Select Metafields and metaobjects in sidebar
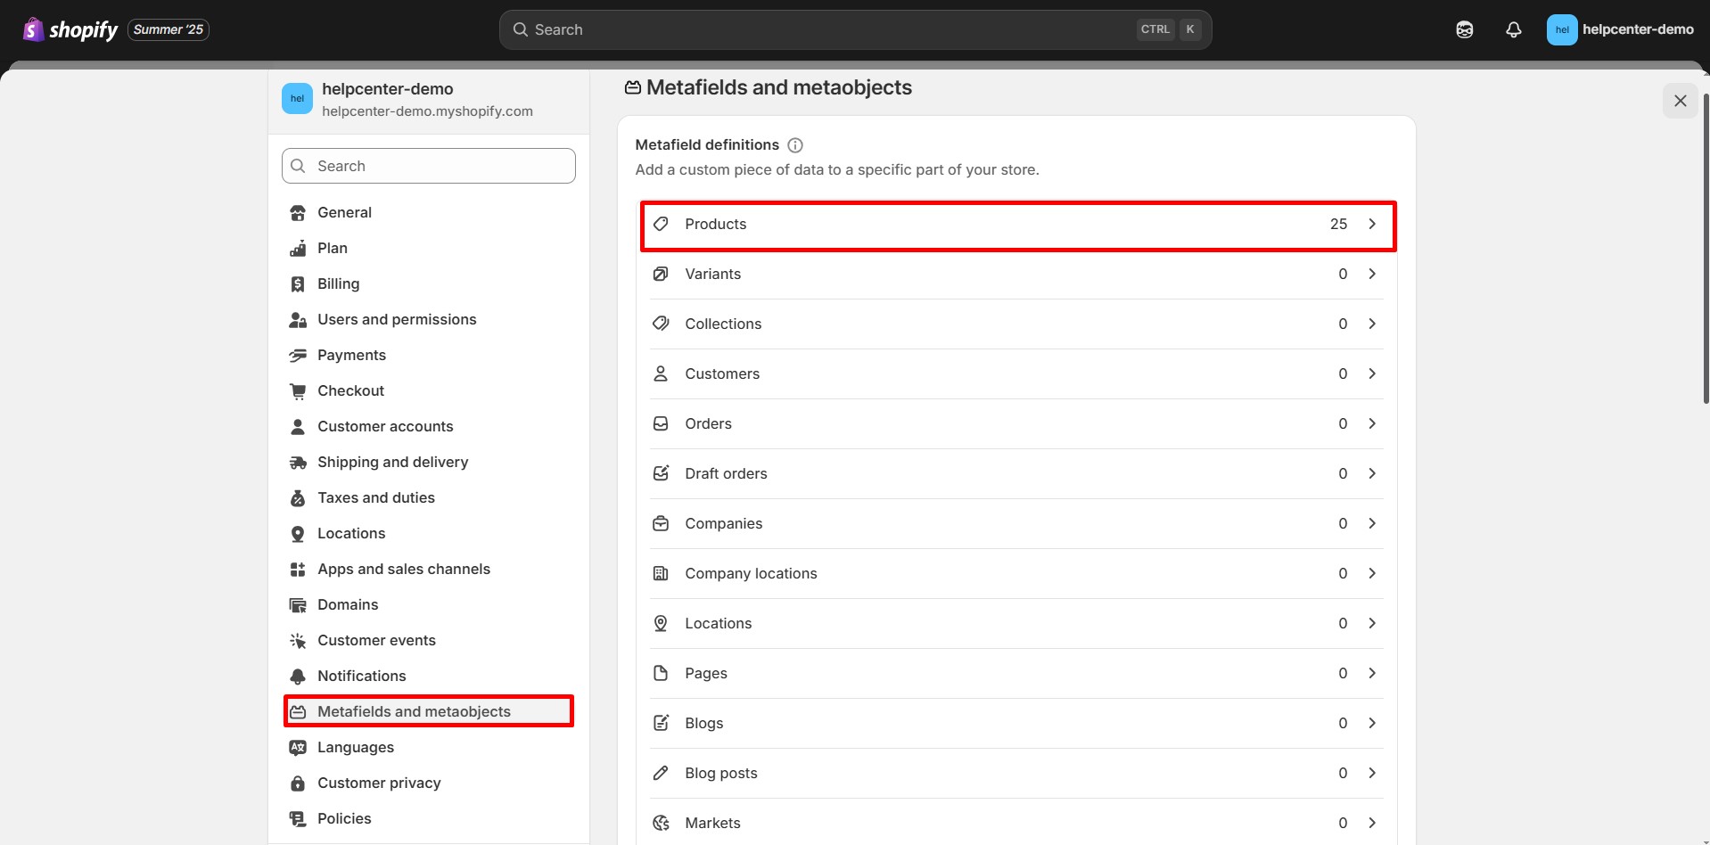Viewport: 1710px width, 845px height. (x=429, y=711)
